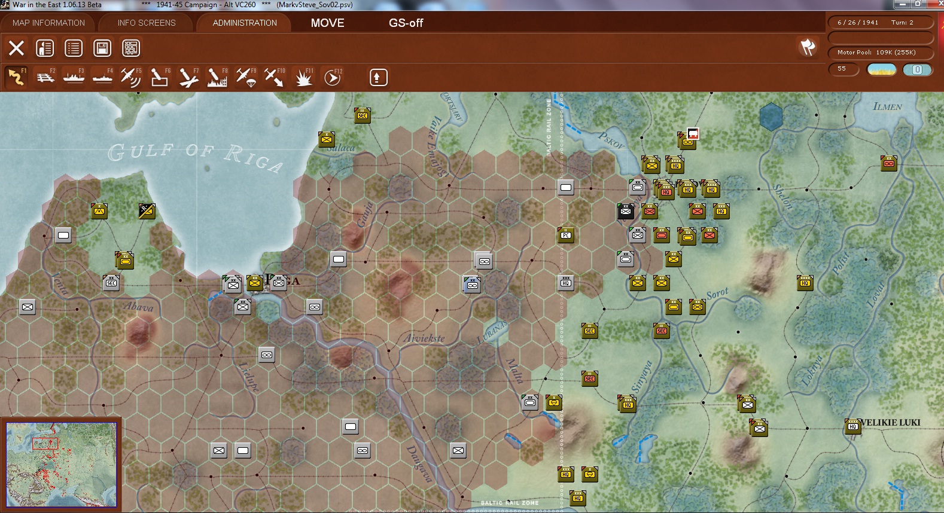Switch to F4 amphibious transport mode

tap(103, 77)
